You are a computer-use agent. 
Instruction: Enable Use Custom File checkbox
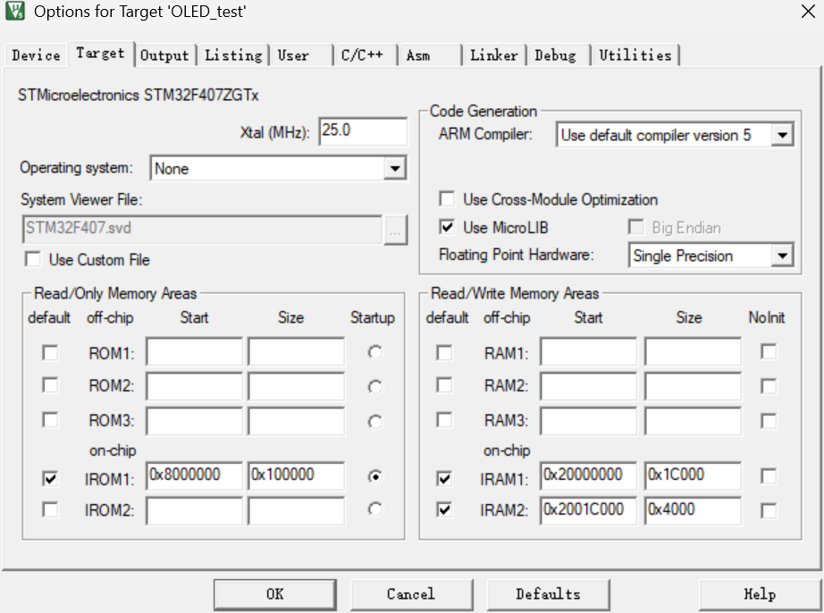pos(33,259)
